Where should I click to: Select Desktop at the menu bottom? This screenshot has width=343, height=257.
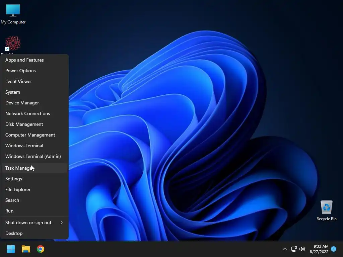tap(35, 233)
